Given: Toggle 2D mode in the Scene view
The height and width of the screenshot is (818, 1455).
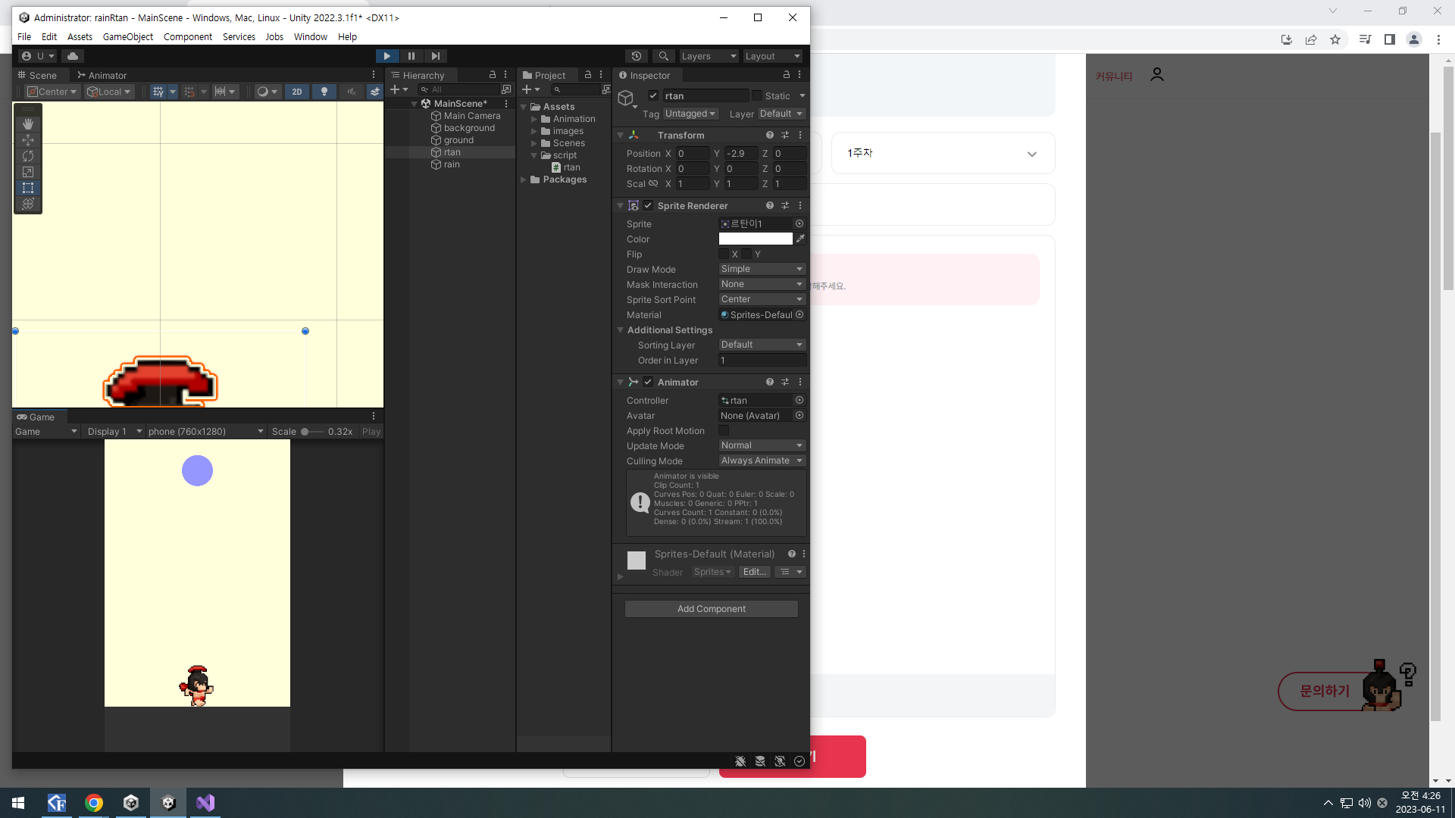Looking at the screenshot, I should coord(297,92).
